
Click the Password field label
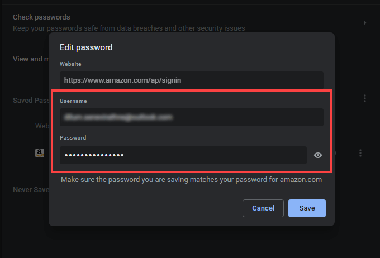click(x=73, y=137)
